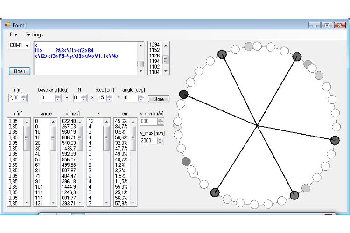Open the Settings menu
The height and width of the screenshot is (233, 350).
point(34,34)
